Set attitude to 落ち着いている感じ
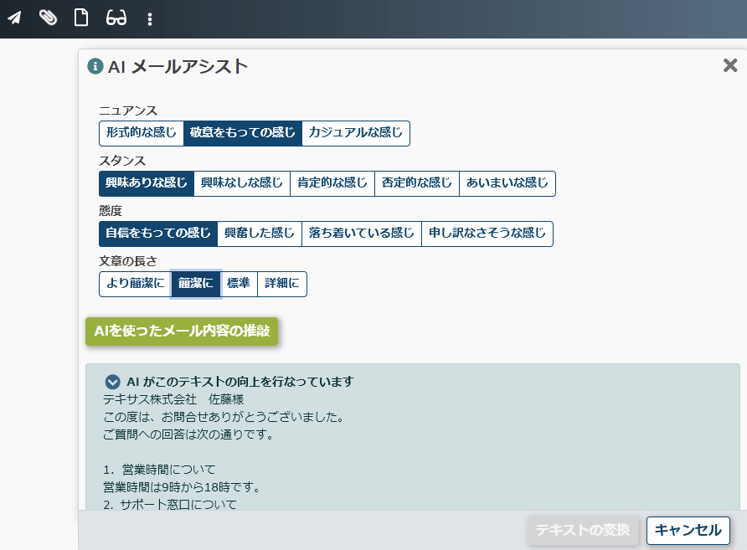The width and height of the screenshot is (747, 550). coord(361,234)
